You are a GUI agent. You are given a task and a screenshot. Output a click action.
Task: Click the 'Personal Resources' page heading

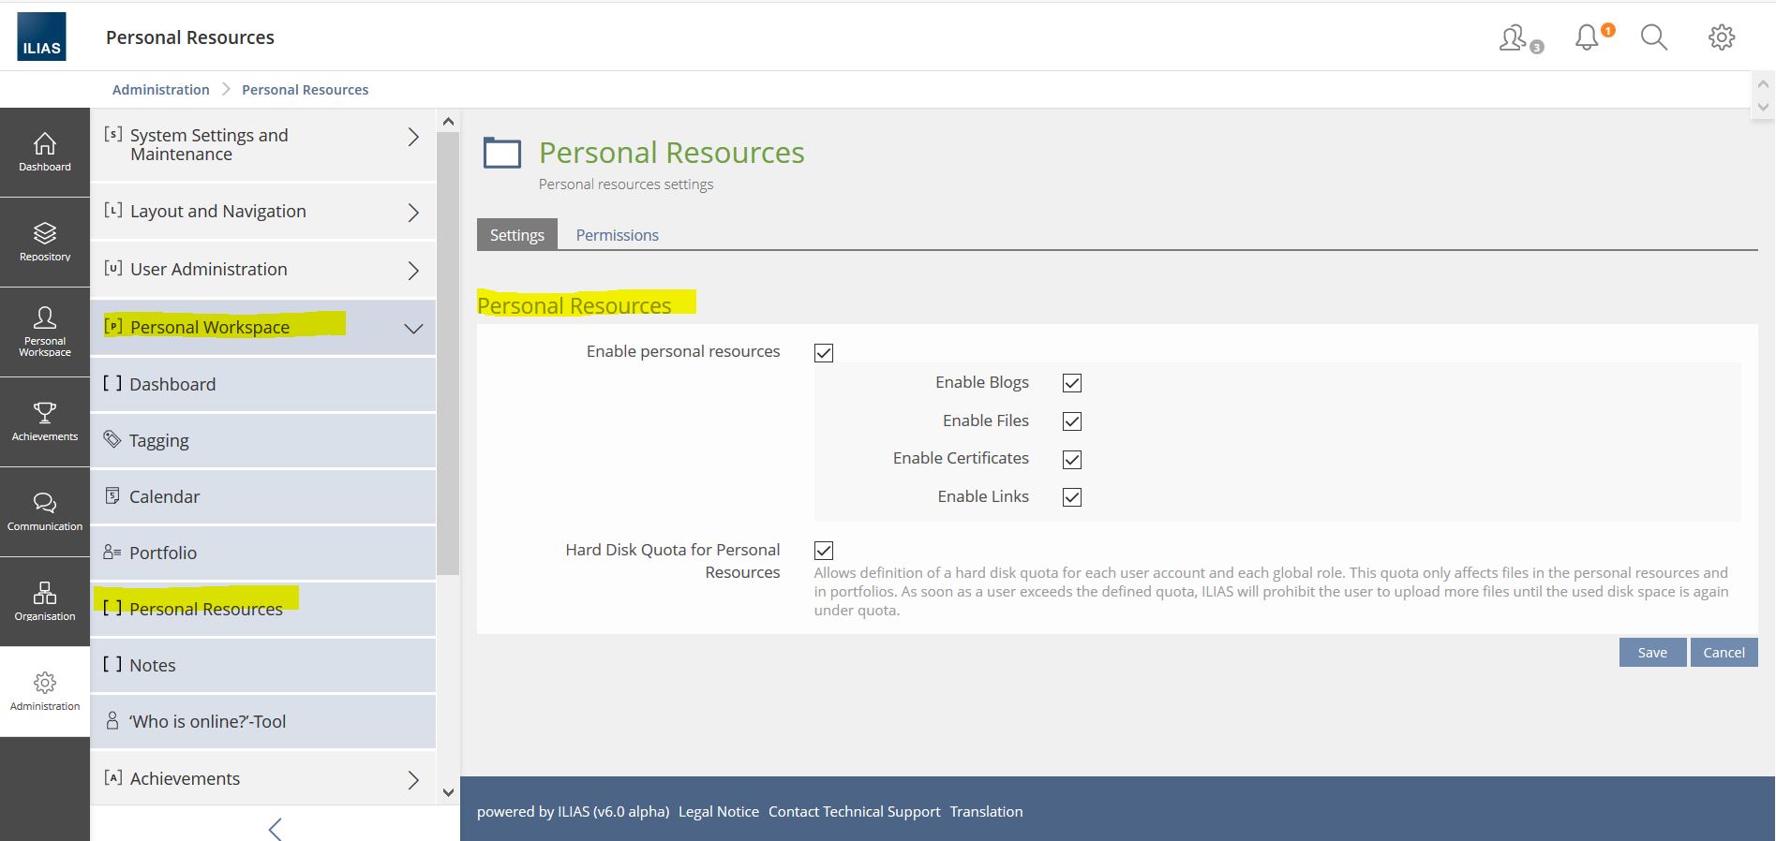671,153
